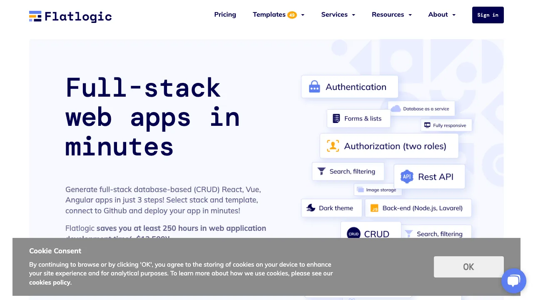Open the live chat bubble
The width and height of the screenshot is (533, 300).
pyautogui.click(x=514, y=281)
